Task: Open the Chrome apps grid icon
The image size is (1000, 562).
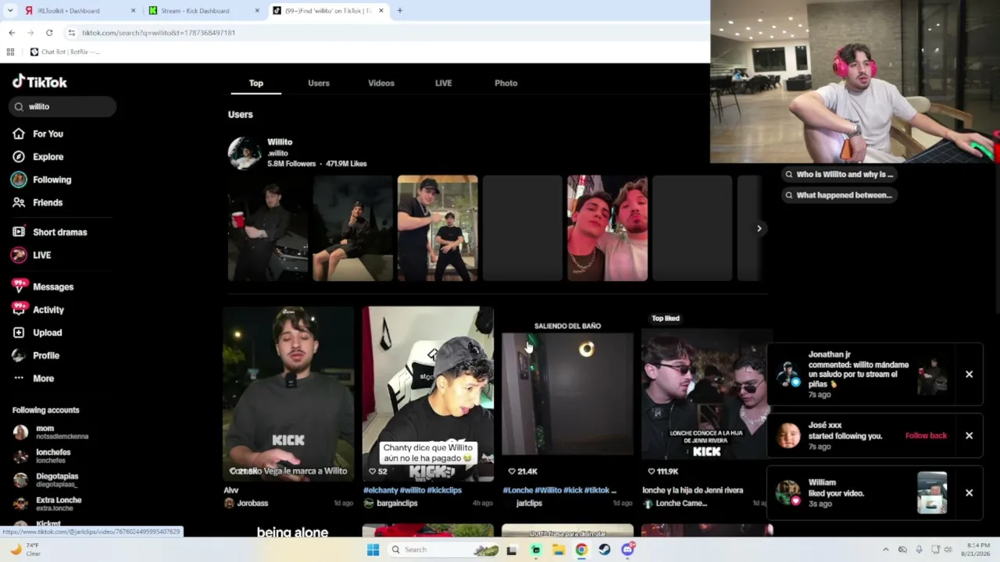Action: pos(10,52)
